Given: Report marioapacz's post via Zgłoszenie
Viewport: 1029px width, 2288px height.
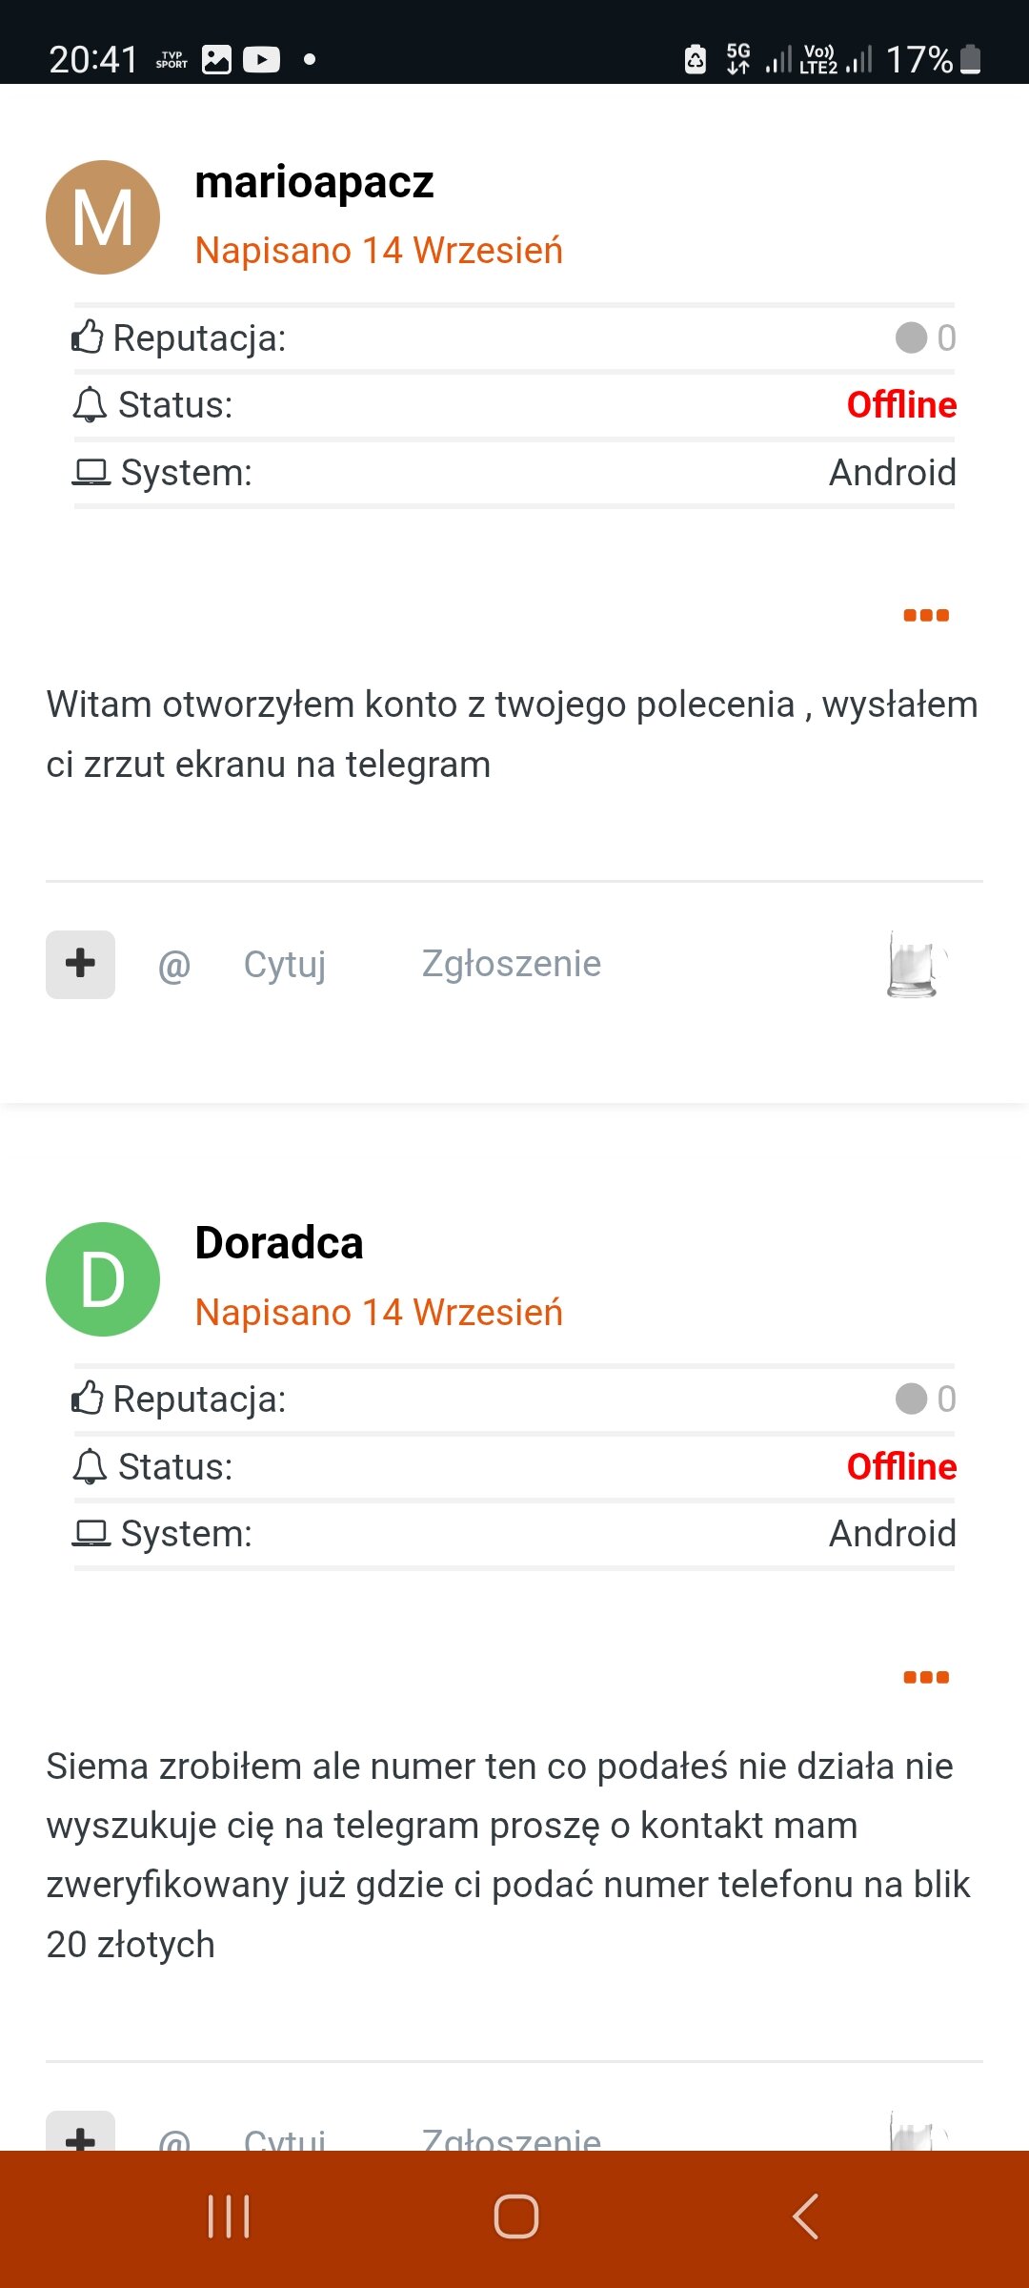Looking at the screenshot, I should pos(511,965).
